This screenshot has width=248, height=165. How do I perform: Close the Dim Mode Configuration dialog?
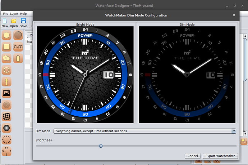pos(234,15)
